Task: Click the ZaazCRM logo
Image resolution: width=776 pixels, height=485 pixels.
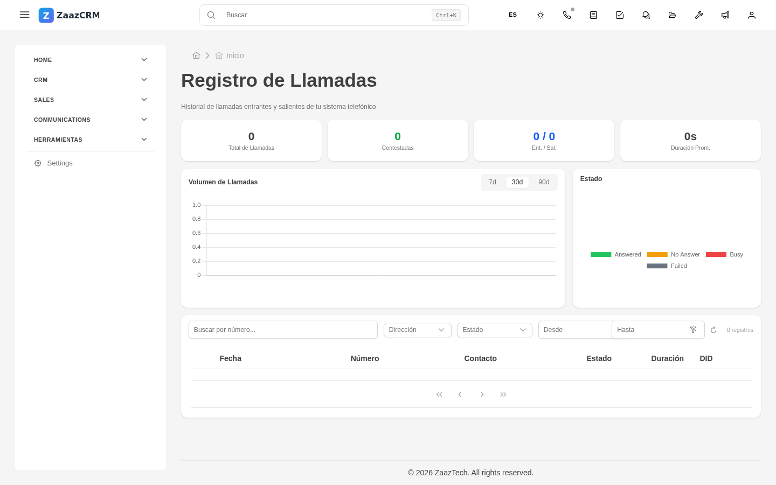Action: (x=69, y=15)
